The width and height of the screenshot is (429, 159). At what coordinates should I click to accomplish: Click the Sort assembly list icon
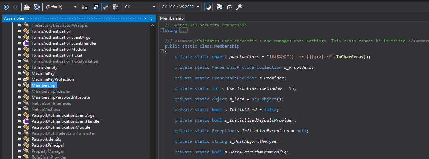coord(219,7)
